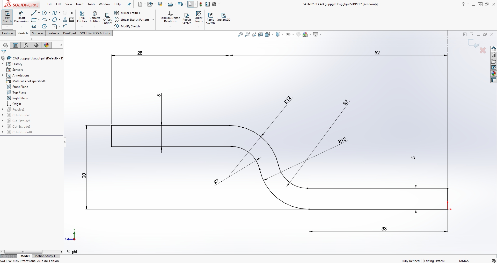497x263 pixels.
Task: Open the DimXpertManager tab
Action: pos(36,45)
